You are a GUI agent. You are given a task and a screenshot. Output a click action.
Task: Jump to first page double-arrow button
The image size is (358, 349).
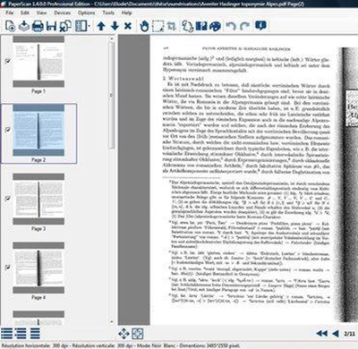point(321,334)
